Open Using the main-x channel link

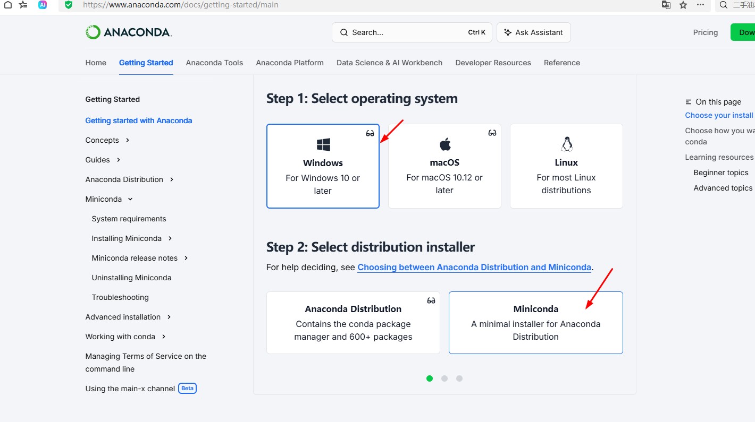(130, 389)
